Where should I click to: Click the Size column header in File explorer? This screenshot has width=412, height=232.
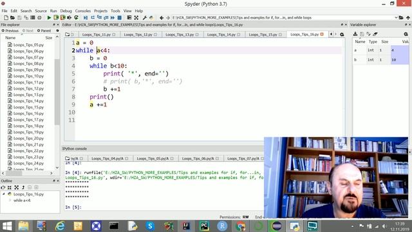[x=49, y=37]
